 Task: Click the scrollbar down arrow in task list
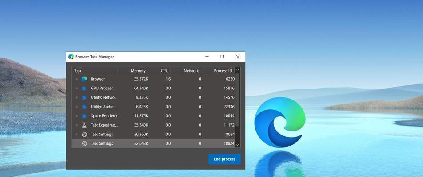[x=237, y=145]
